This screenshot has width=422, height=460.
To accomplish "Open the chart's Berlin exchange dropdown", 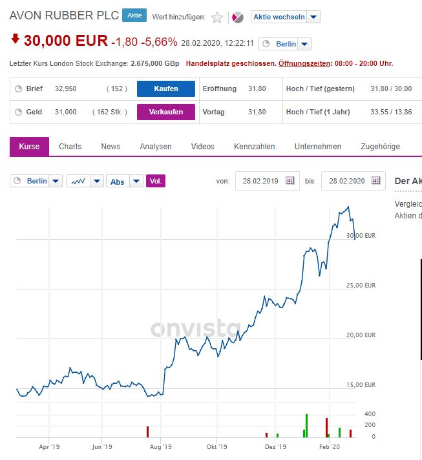I will point(56,182).
